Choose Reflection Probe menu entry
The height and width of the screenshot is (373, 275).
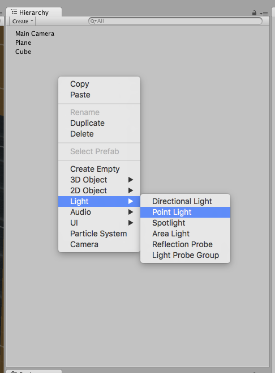coord(185,244)
